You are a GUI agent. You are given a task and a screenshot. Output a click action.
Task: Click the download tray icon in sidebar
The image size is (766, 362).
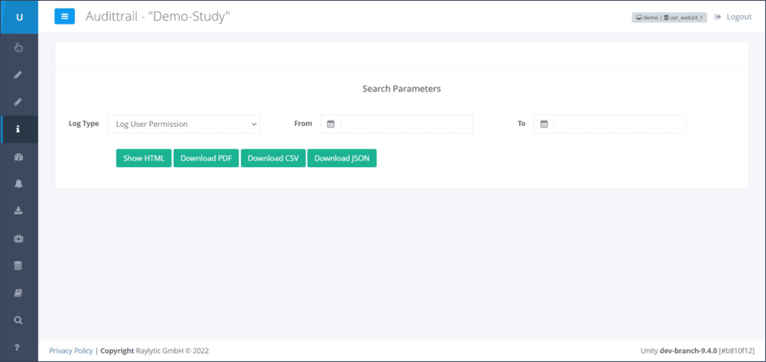[x=18, y=211]
